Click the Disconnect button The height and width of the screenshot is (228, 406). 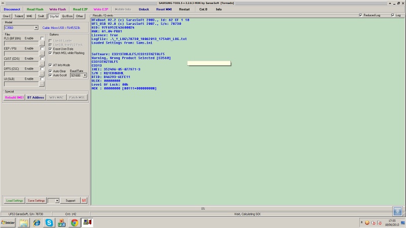click(12, 9)
